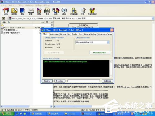
Task: Switch to the 百度经验 taskbar item
Action: [38, 114]
